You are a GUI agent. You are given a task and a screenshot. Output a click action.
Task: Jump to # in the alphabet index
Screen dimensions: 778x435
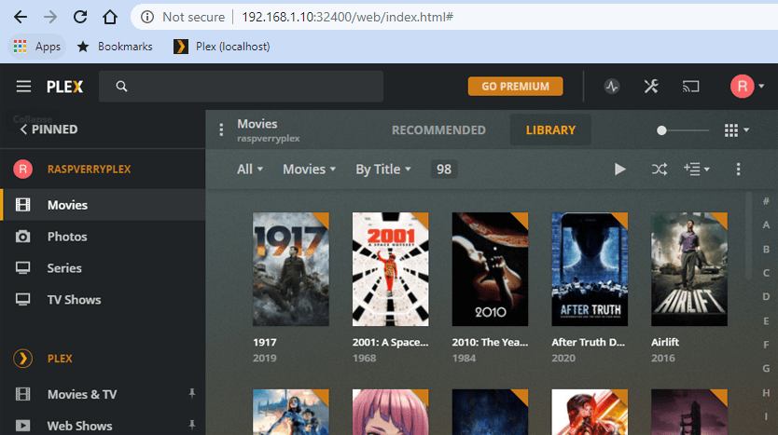pyautogui.click(x=766, y=201)
